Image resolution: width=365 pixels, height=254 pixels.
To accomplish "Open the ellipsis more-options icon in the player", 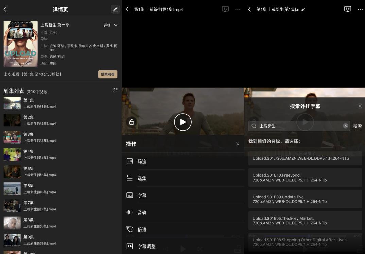I will [238, 10].
